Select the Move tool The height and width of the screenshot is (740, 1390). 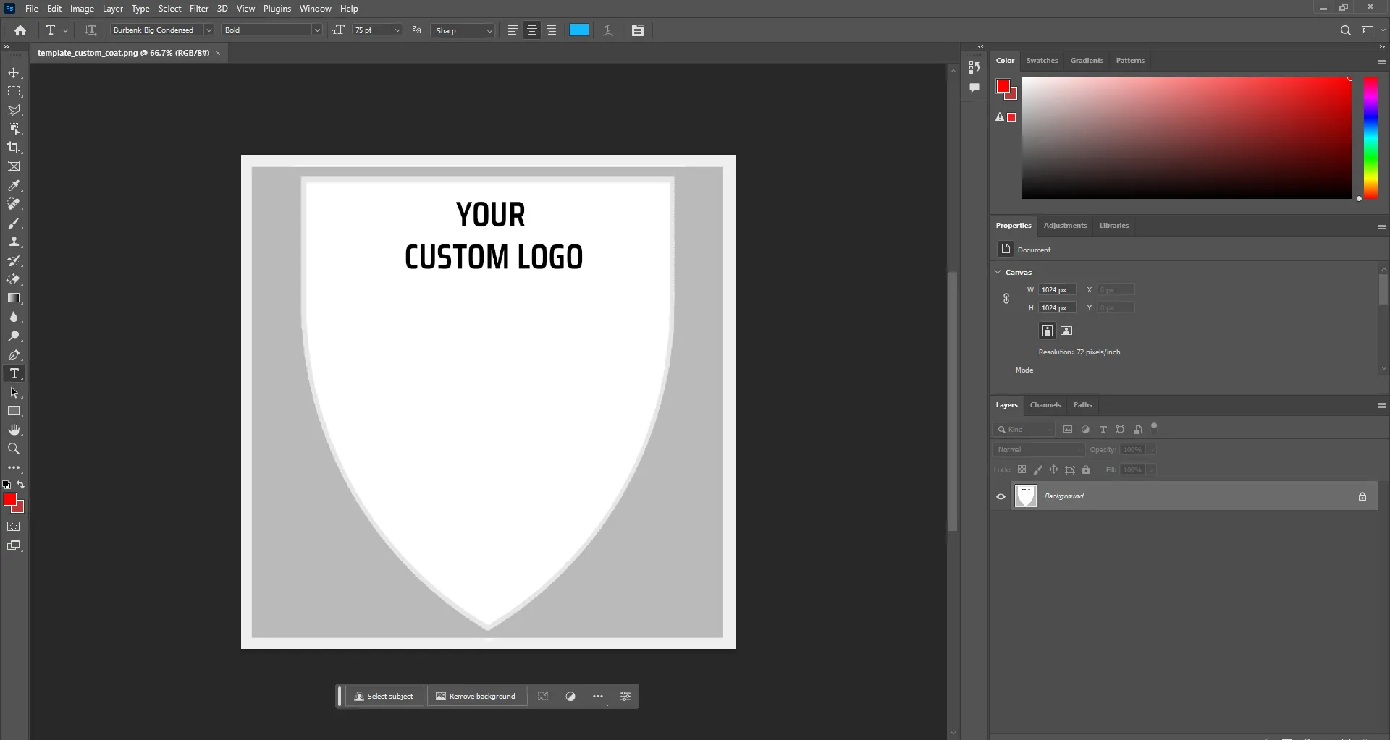tap(14, 73)
